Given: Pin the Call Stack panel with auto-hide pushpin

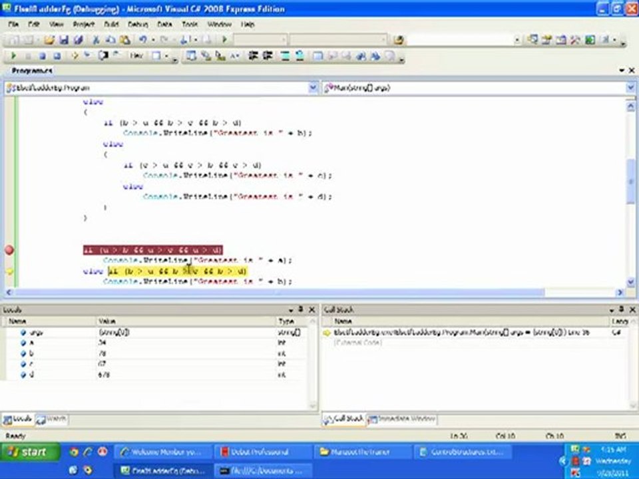Looking at the screenshot, I should [622, 310].
